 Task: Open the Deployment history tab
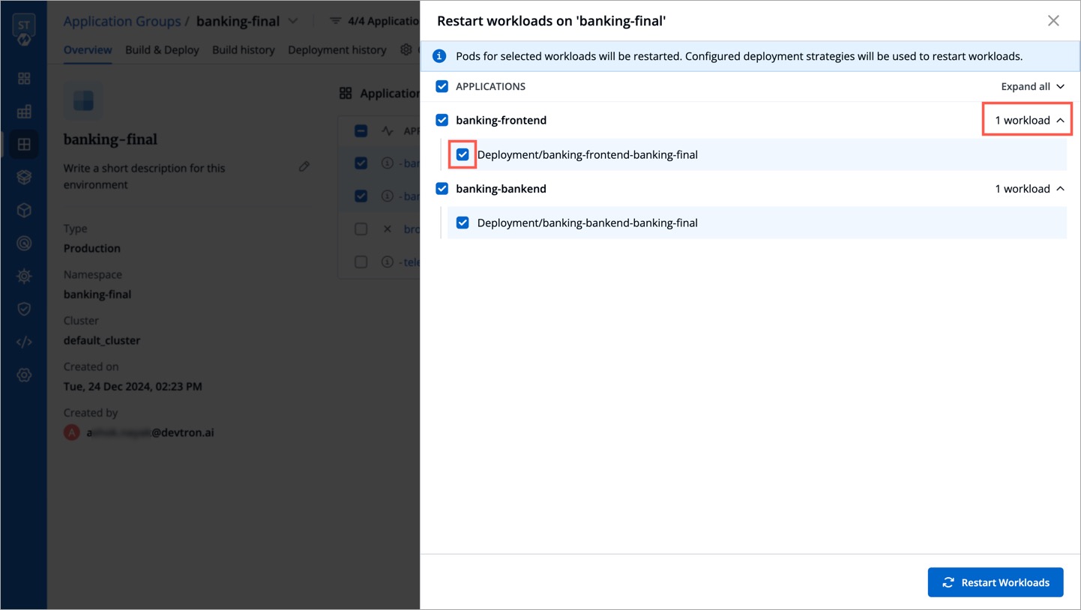click(x=337, y=50)
